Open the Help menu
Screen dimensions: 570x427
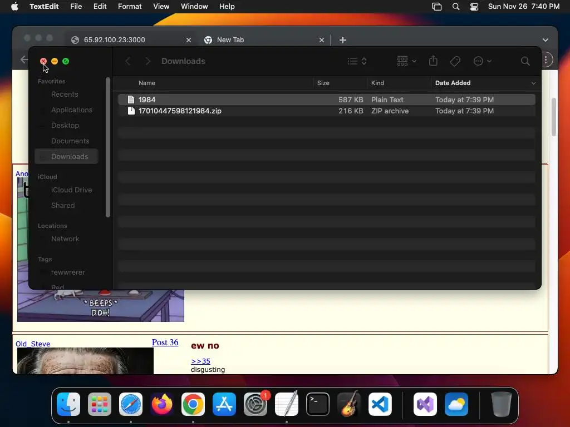pyautogui.click(x=227, y=7)
